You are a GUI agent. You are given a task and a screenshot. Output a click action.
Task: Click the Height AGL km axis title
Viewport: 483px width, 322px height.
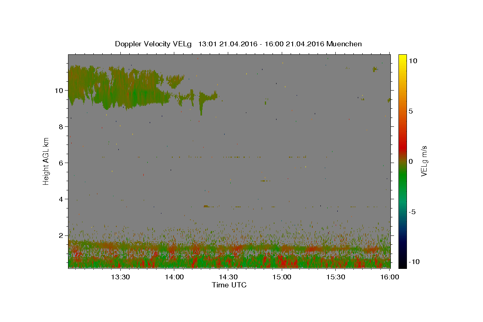tap(46, 161)
